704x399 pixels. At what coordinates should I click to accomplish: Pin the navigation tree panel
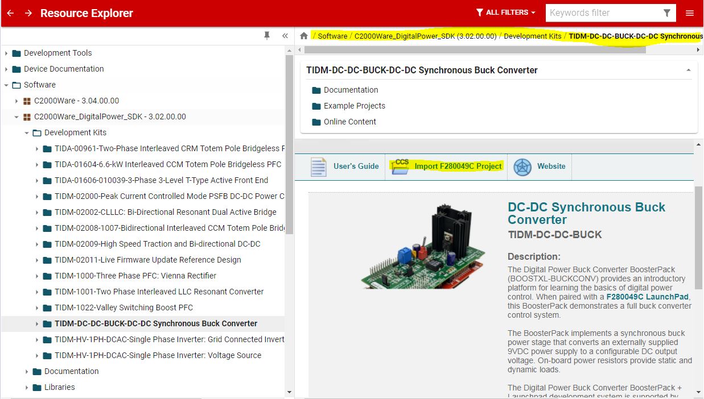click(267, 35)
